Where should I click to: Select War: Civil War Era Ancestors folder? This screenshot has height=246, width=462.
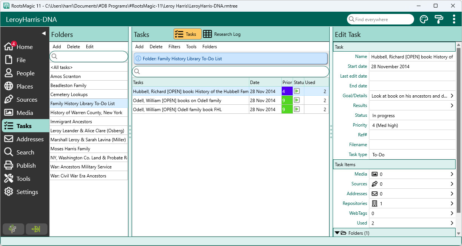coord(89,176)
